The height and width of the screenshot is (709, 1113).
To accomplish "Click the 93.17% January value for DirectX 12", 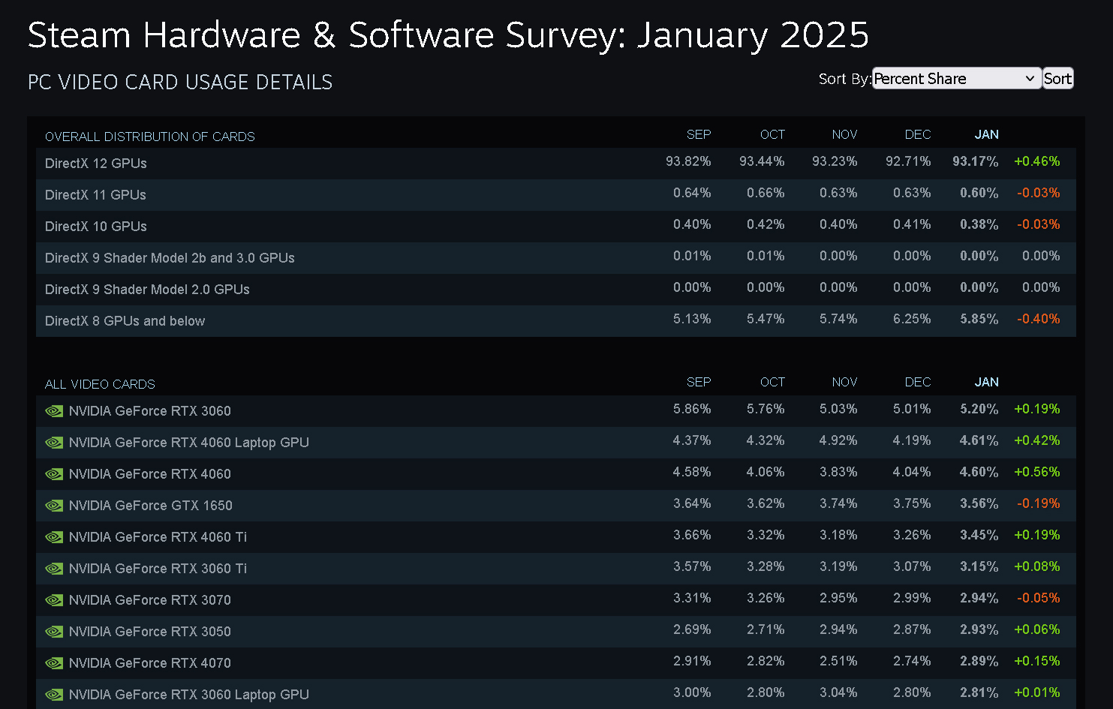I will tap(976, 161).
